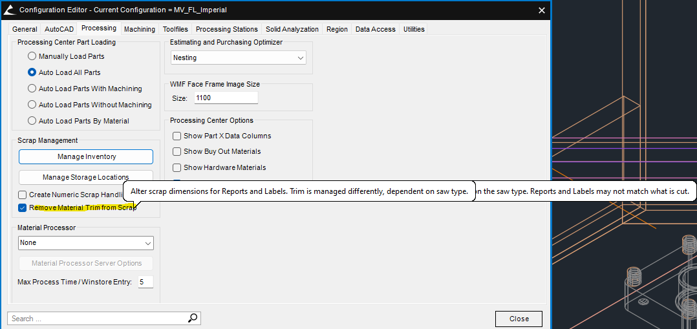697x329 pixels.
Task: Click the WMF Face Frame Size field
Action: click(225, 98)
